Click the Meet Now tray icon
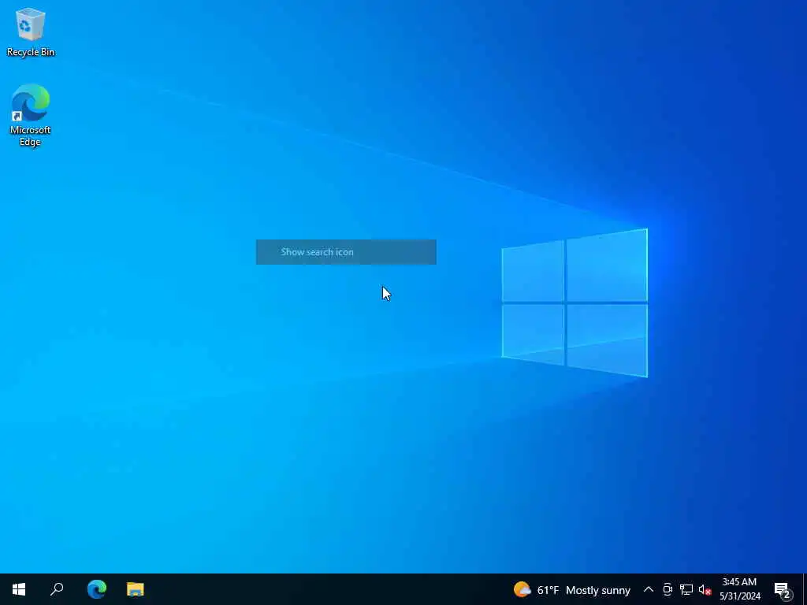 [x=668, y=589]
